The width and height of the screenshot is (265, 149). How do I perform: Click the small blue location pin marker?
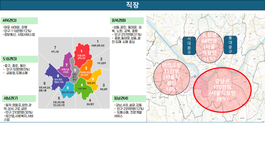coord(195,76)
